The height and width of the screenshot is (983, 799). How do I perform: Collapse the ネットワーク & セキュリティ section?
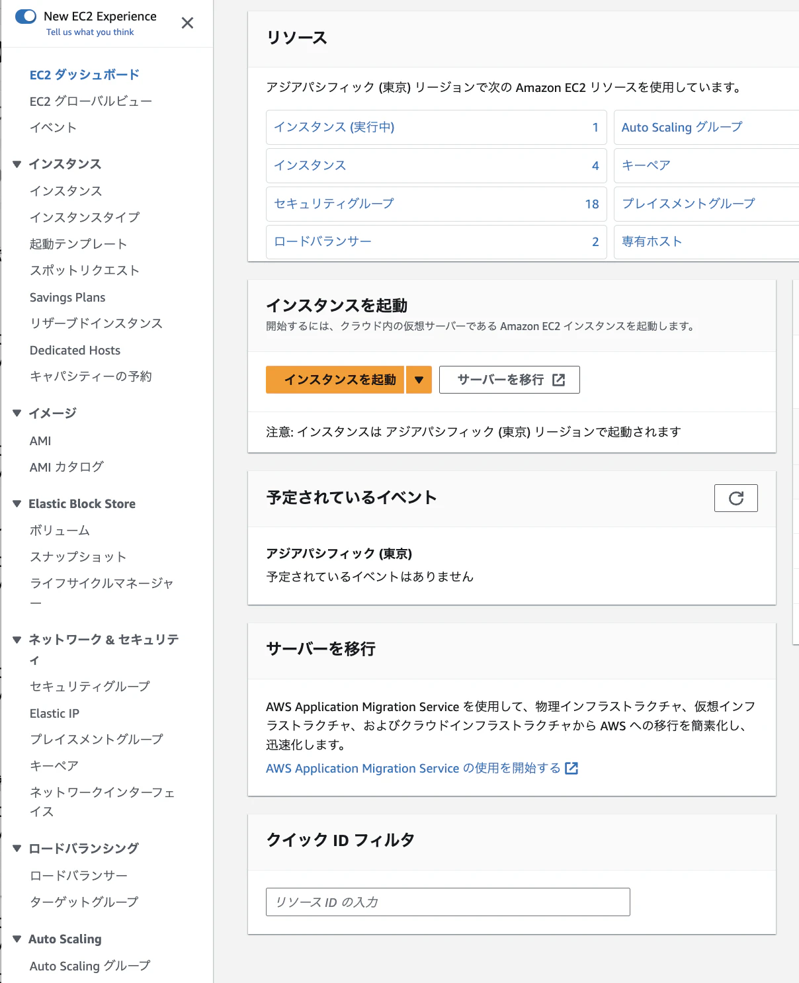pyautogui.click(x=17, y=640)
